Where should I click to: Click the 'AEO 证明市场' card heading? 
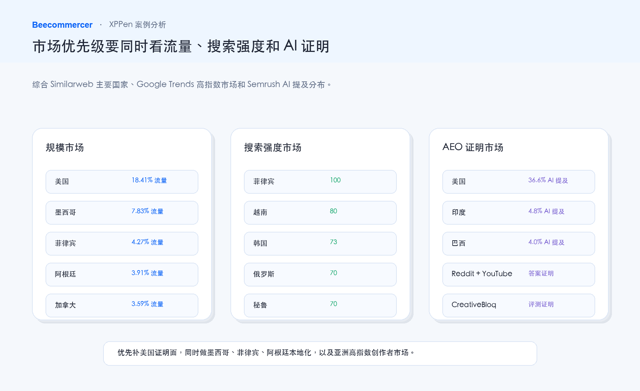(x=473, y=148)
